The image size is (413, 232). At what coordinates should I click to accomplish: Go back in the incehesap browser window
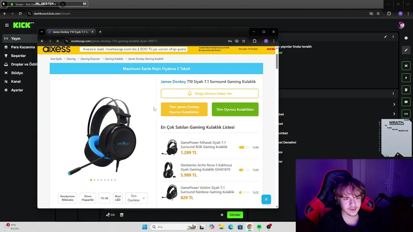pos(42,41)
